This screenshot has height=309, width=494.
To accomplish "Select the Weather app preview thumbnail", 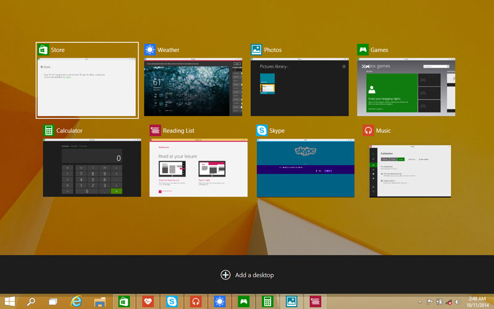I will click(193, 87).
